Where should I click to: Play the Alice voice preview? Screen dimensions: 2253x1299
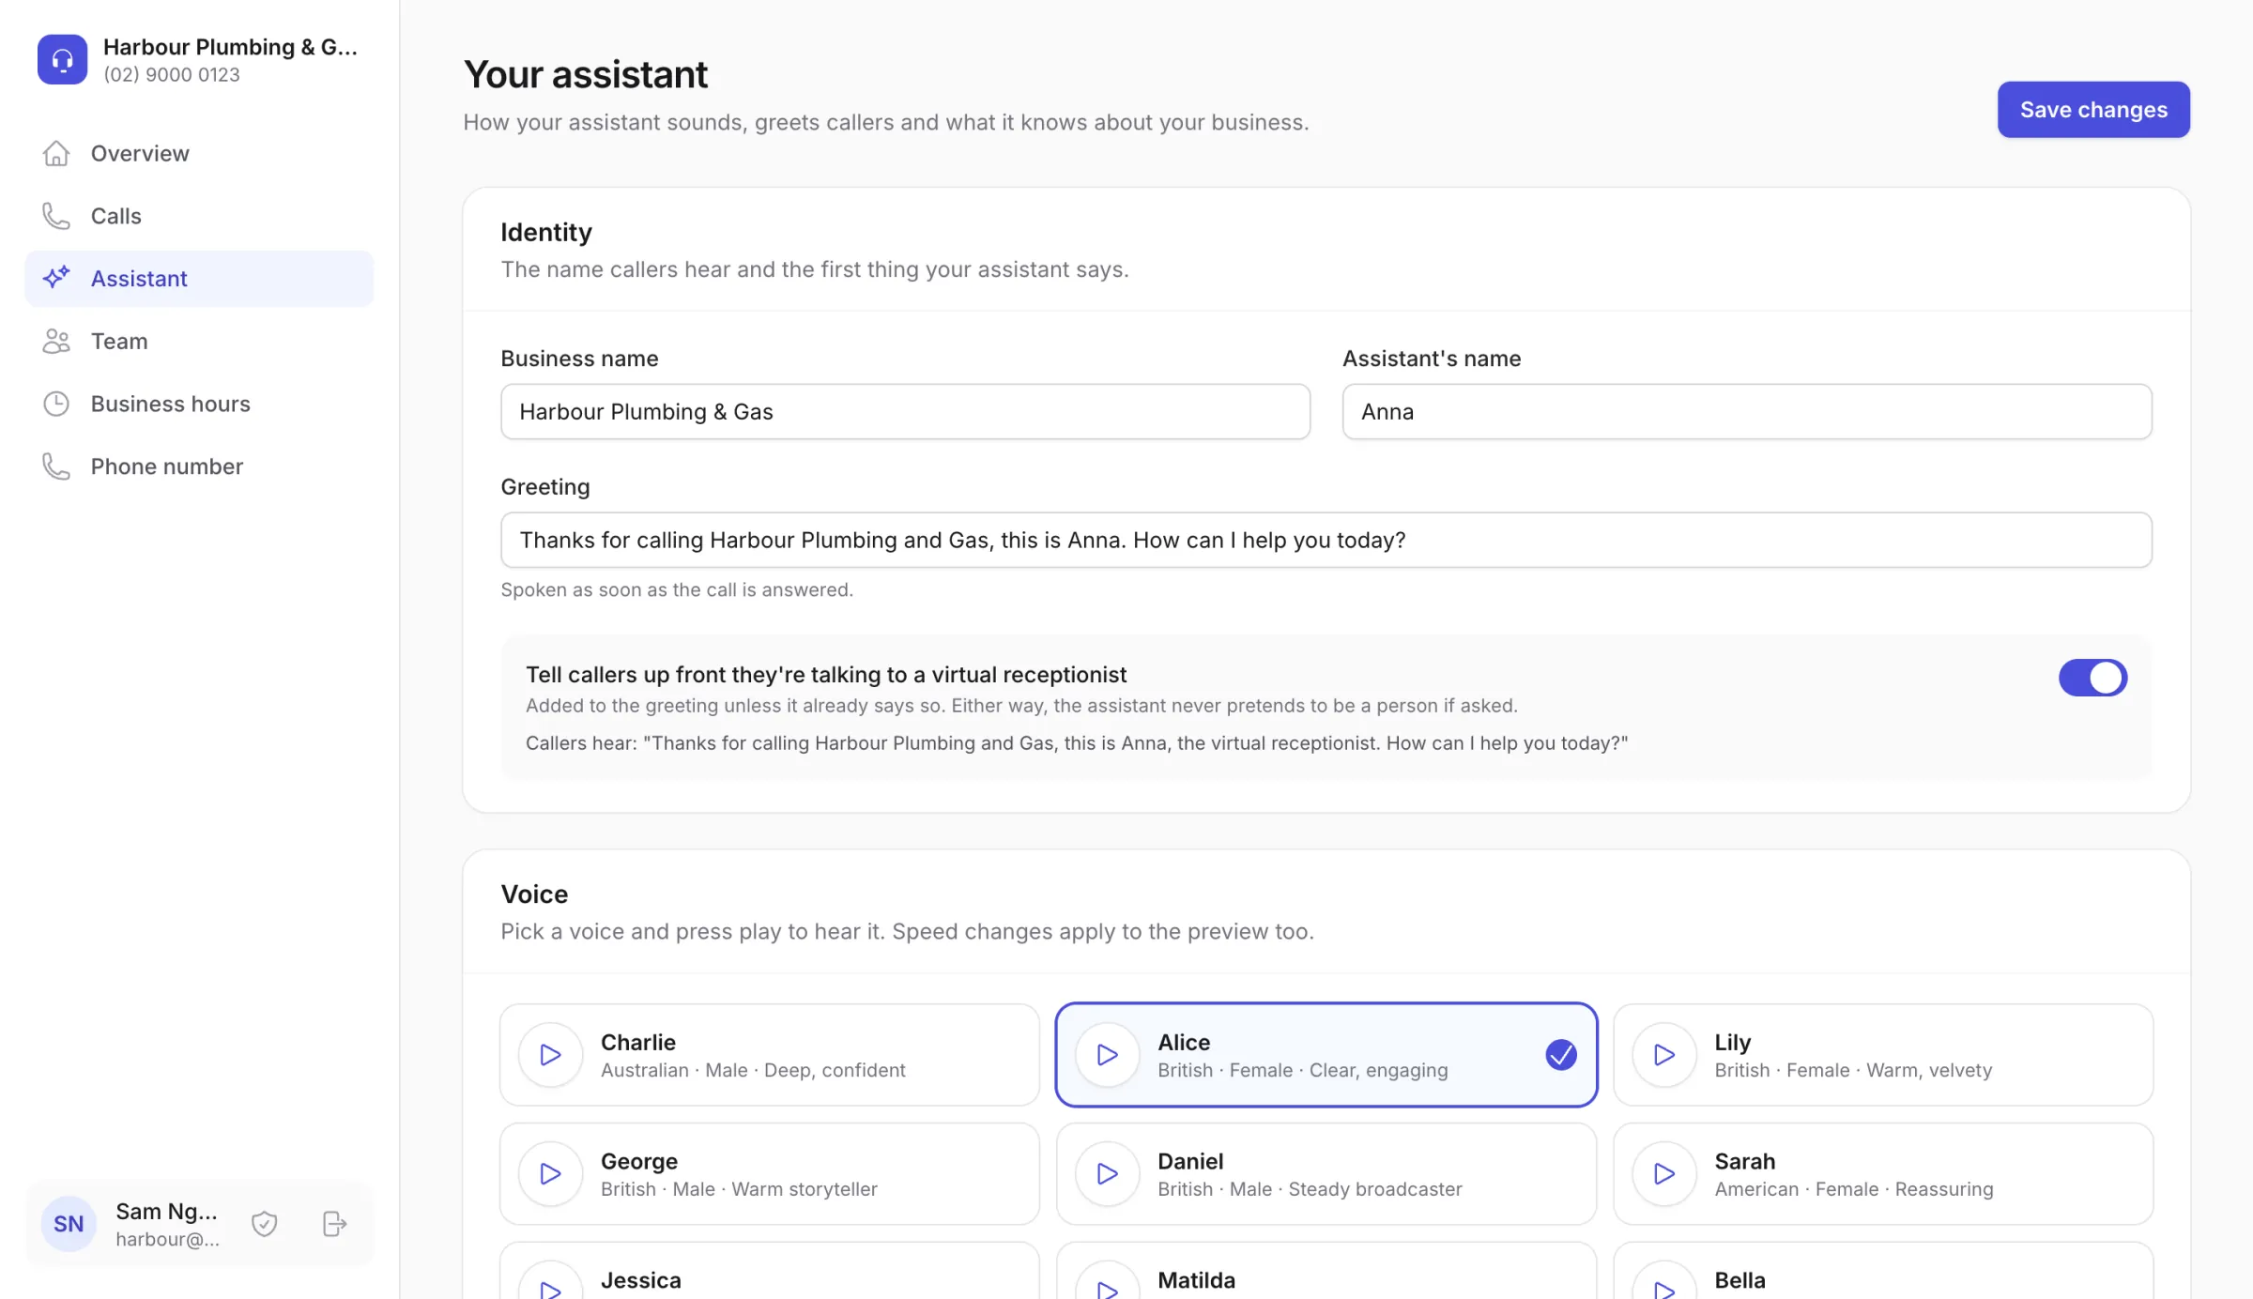(1108, 1055)
